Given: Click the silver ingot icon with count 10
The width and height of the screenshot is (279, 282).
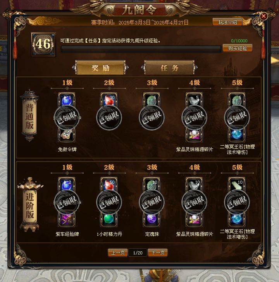Looking at the screenshot, I should pyautogui.click(x=194, y=185).
